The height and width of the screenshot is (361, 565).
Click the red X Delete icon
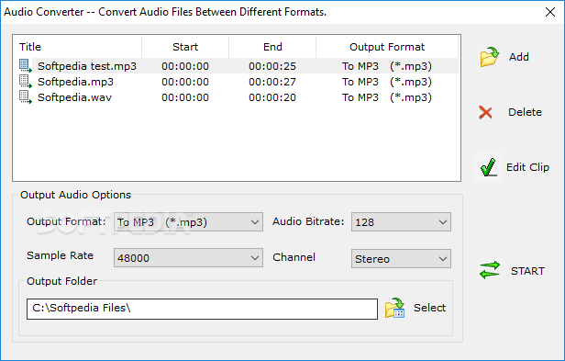click(x=485, y=112)
